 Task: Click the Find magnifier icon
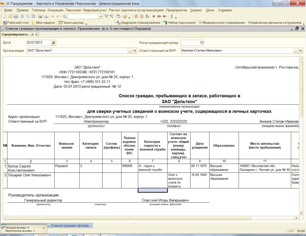pos(65,16)
